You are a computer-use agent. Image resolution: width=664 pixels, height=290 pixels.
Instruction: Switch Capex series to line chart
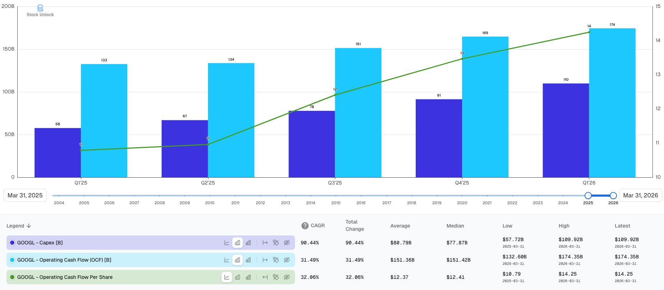(x=227, y=243)
